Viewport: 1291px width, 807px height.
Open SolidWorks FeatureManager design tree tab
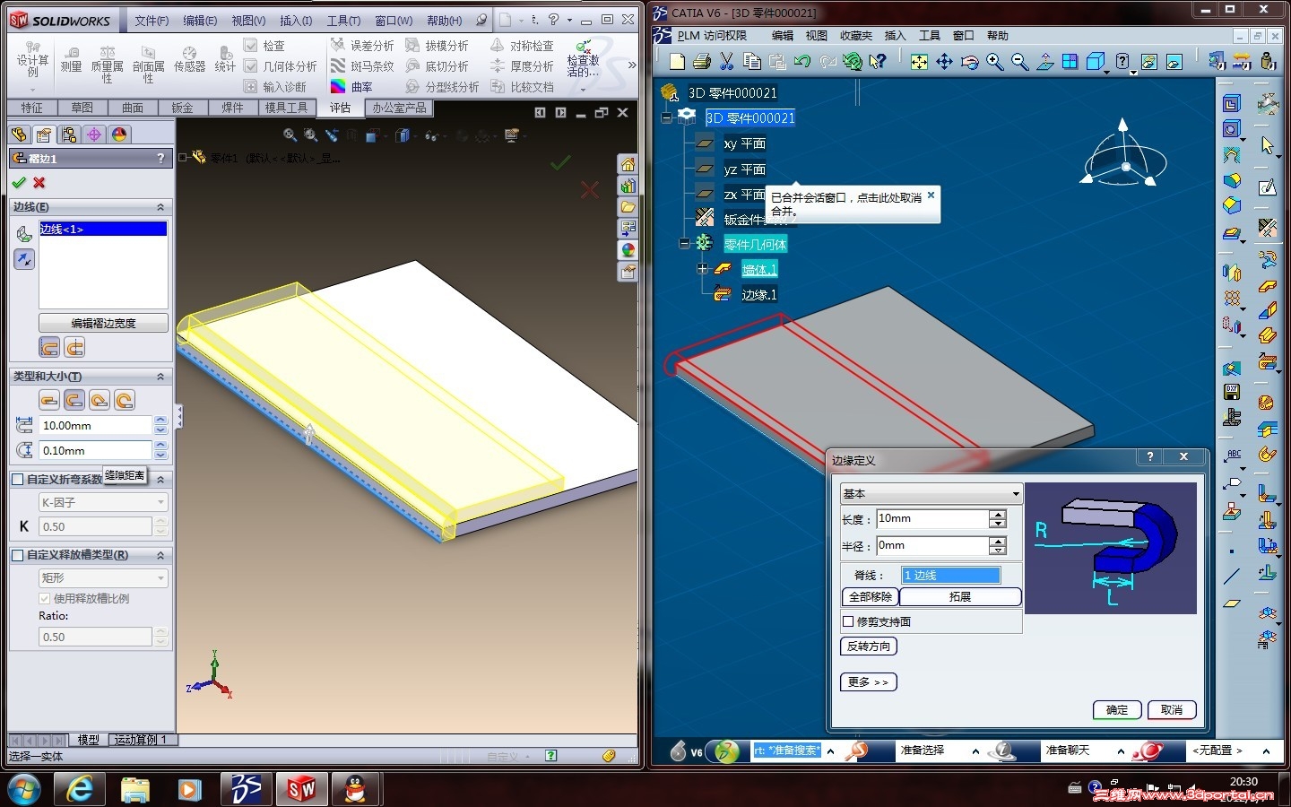click(19, 134)
